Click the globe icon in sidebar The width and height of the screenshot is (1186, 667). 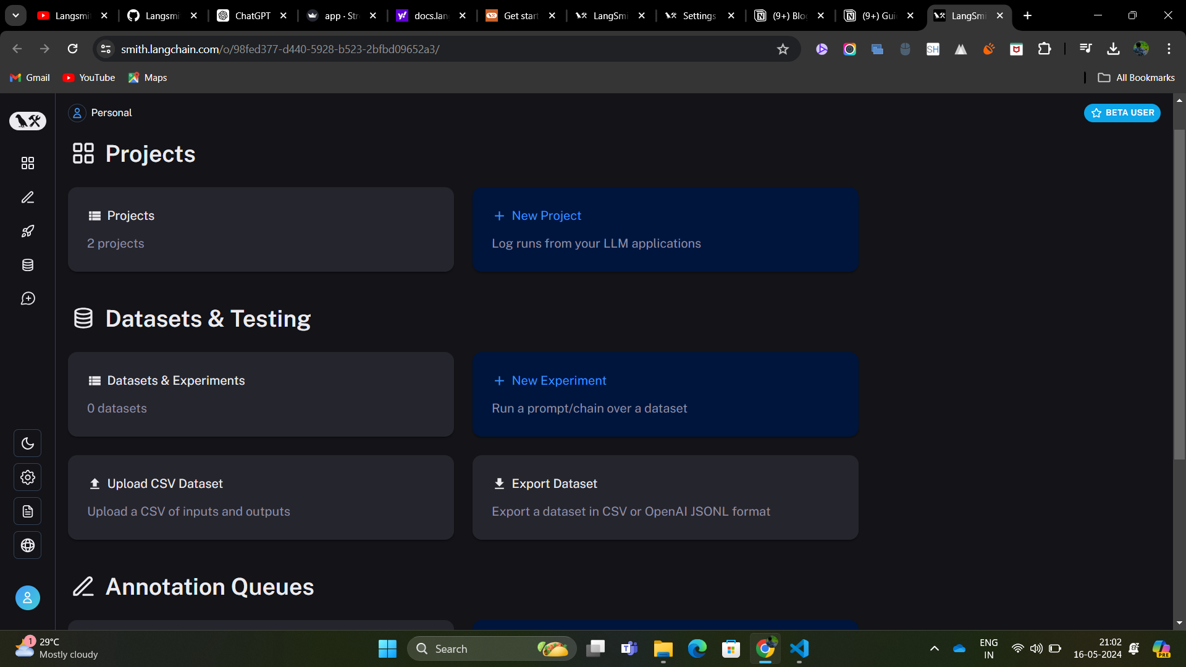click(x=28, y=545)
